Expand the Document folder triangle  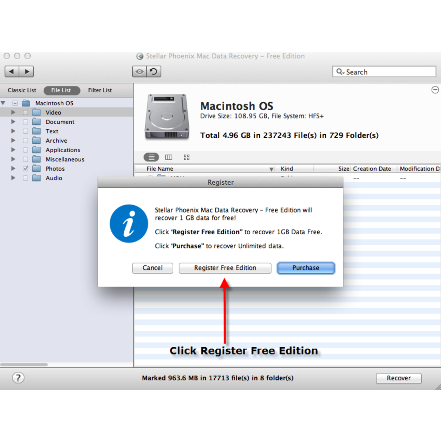[13, 122]
